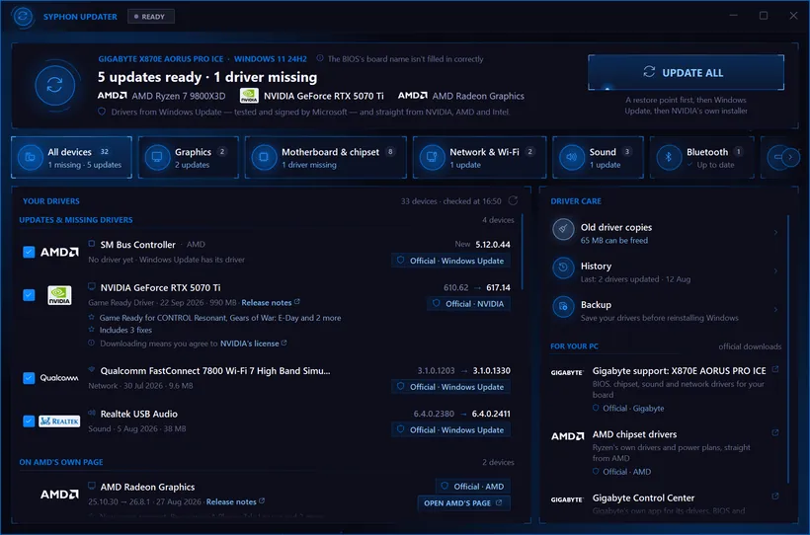Click OPEN AMD'S PAGE button
Viewport: 810px width, 535px height.
click(x=463, y=503)
